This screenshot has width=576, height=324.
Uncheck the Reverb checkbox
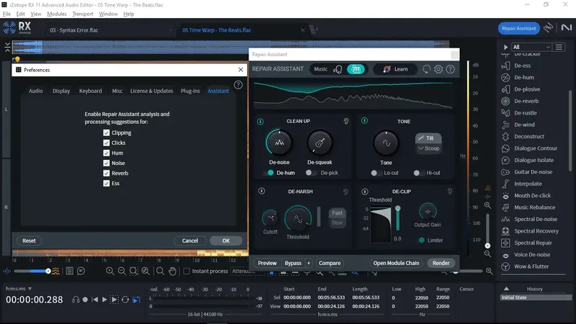click(x=107, y=173)
